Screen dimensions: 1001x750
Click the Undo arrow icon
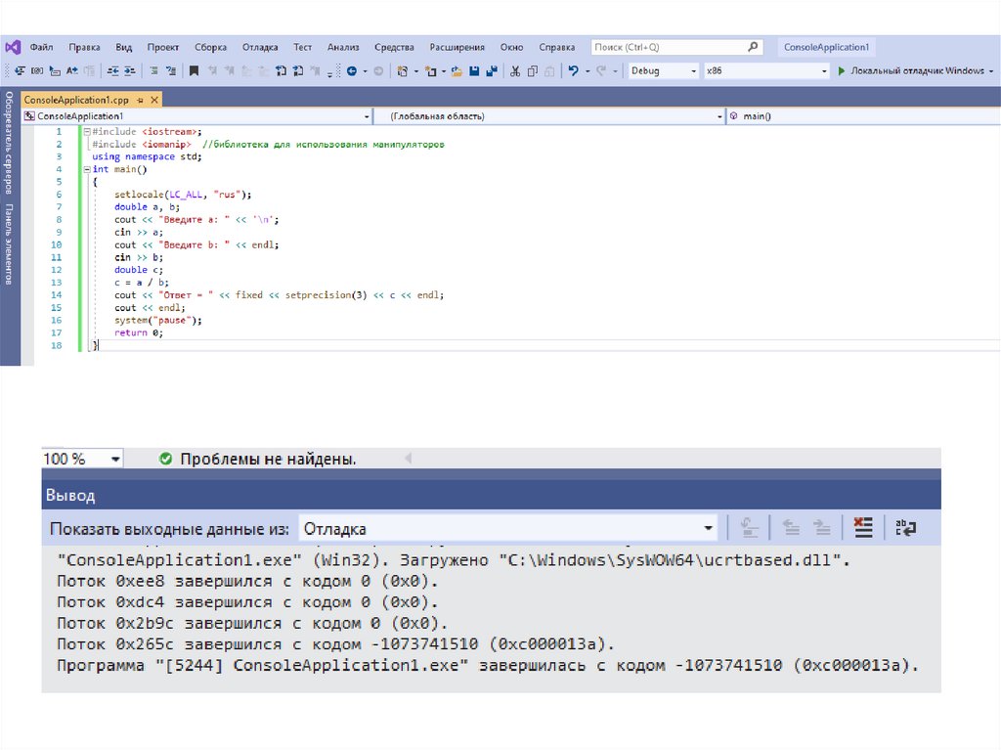pyautogui.click(x=574, y=71)
